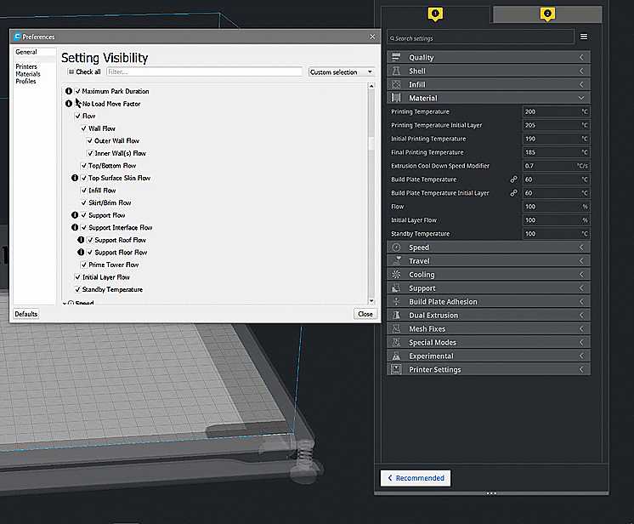Toggle Top/Bottom Flow checkbox
634x524 pixels.
tap(83, 166)
